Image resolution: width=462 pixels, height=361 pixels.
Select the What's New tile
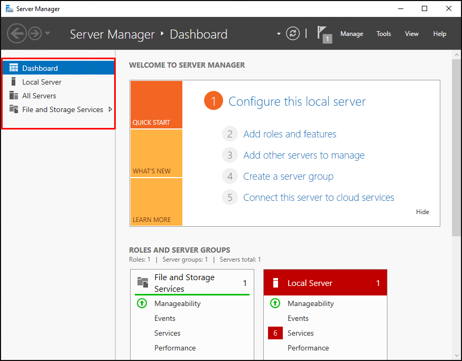pyautogui.click(x=156, y=153)
